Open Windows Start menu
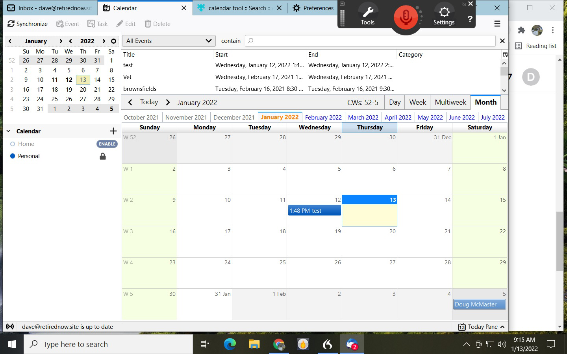The height and width of the screenshot is (354, 567). 12,345
